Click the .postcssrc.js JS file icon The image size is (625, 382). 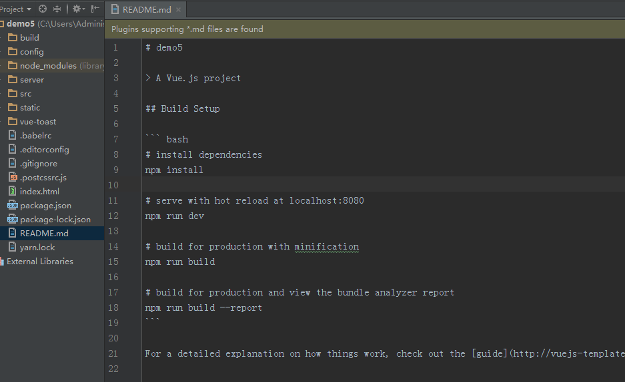tap(13, 177)
